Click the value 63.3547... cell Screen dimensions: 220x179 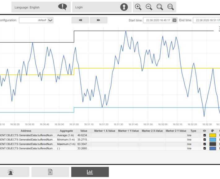(84, 144)
